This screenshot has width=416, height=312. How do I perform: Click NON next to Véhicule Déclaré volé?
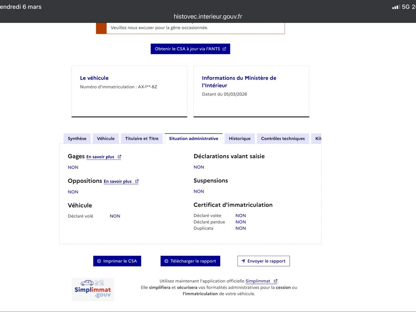point(115,216)
